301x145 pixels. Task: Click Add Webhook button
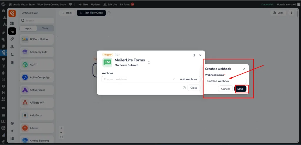pos(188,79)
